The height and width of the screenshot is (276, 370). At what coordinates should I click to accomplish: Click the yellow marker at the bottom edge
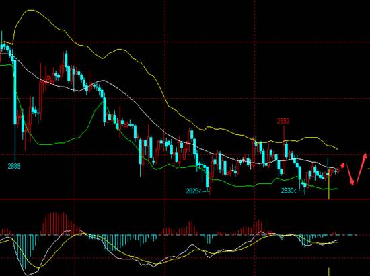pyautogui.click(x=329, y=271)
